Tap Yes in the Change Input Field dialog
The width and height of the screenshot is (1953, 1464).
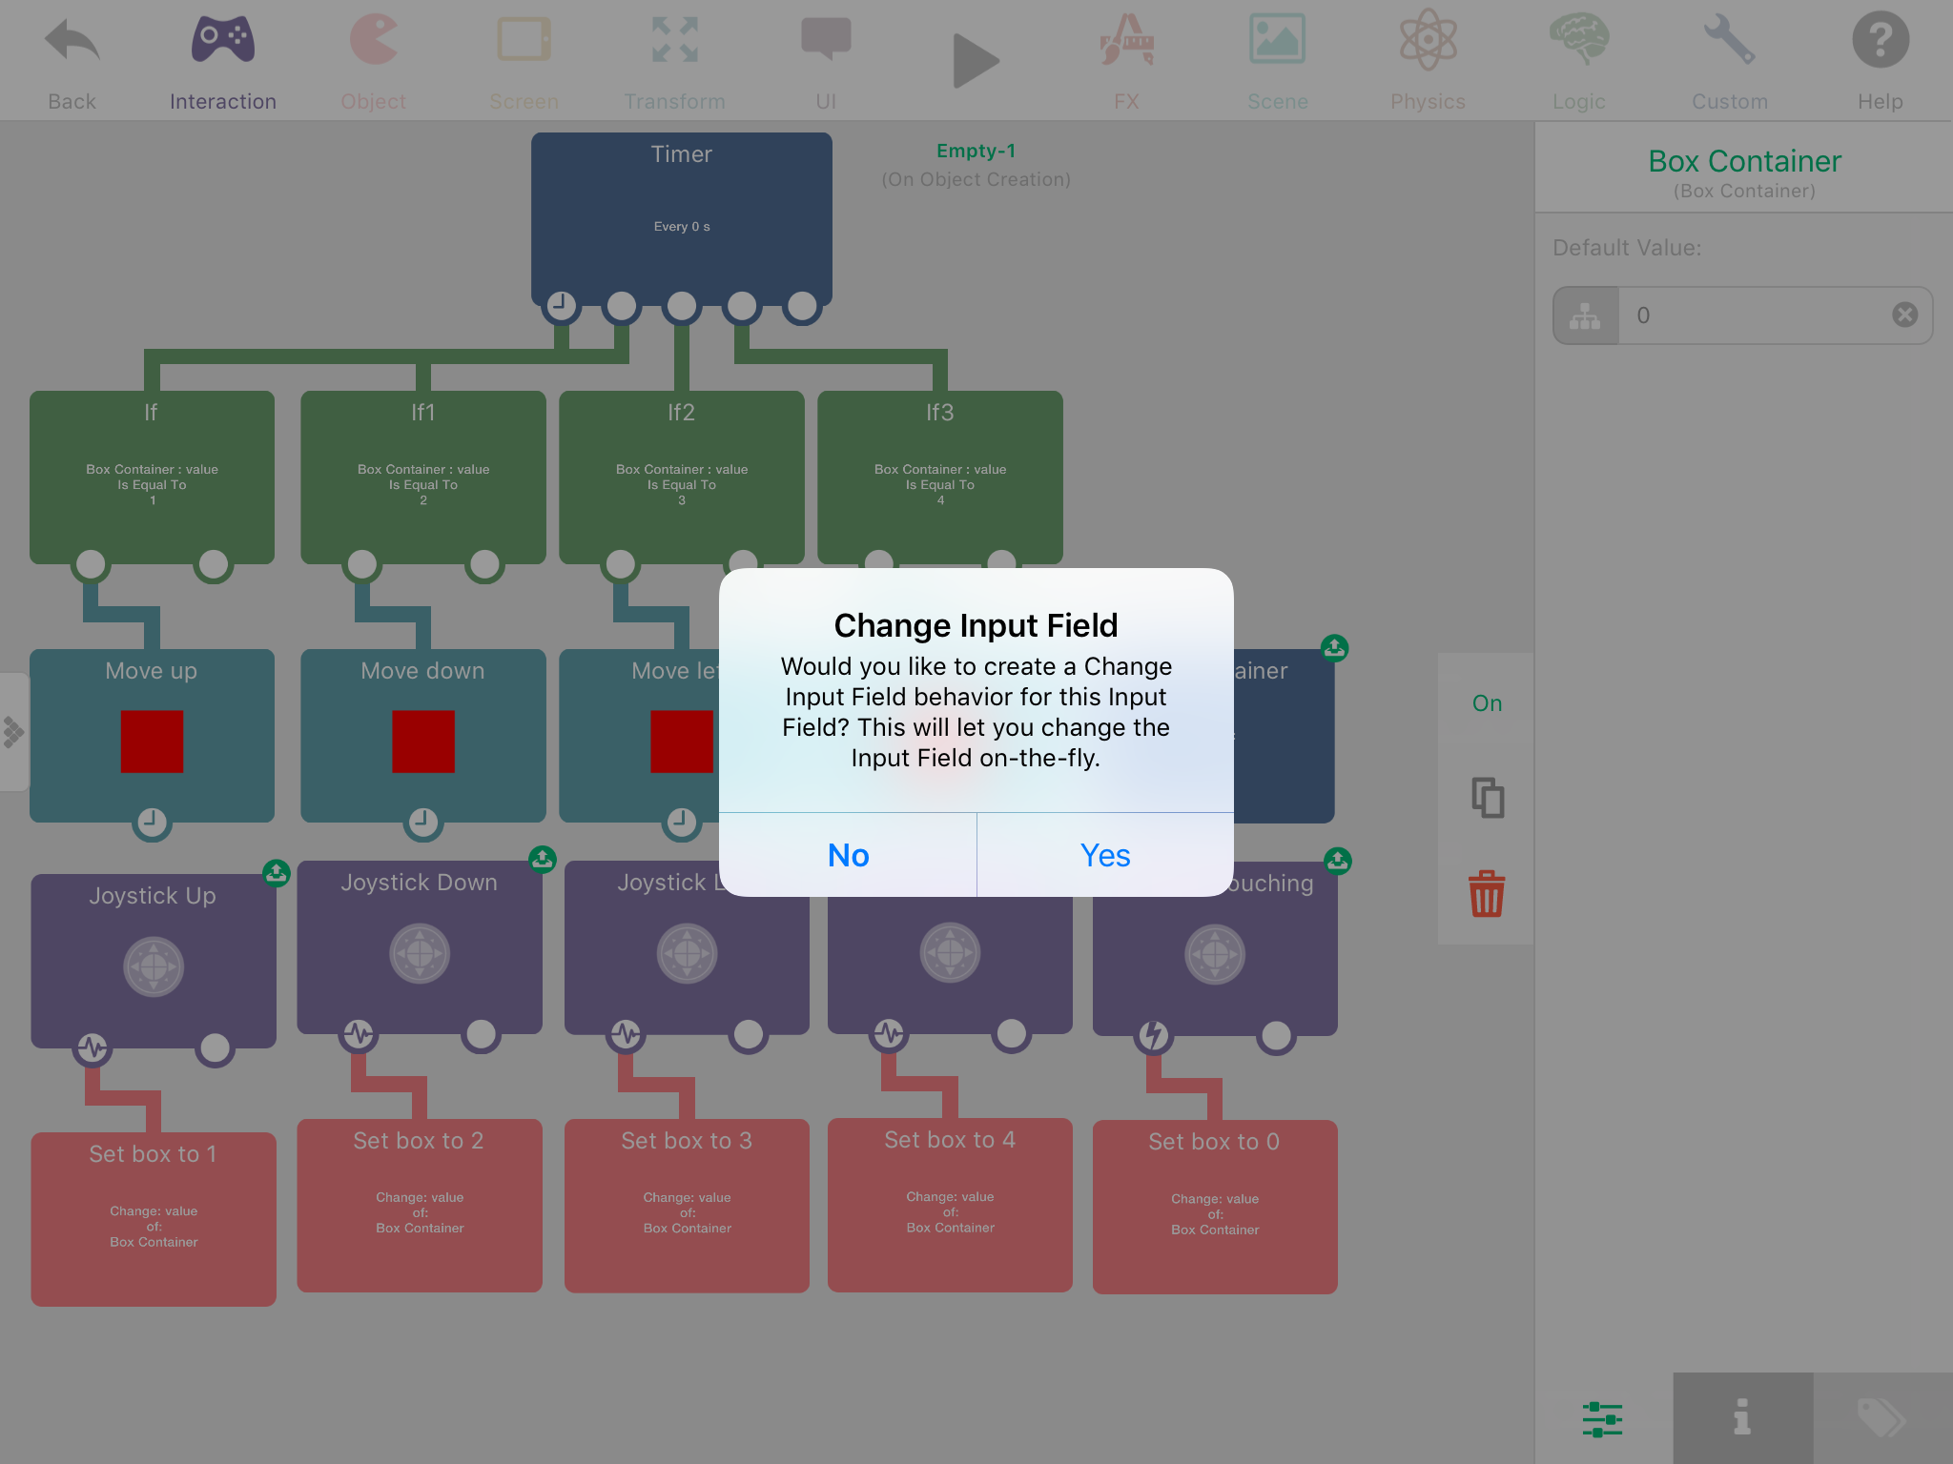pyautogui.click(x=1104, y=855)
